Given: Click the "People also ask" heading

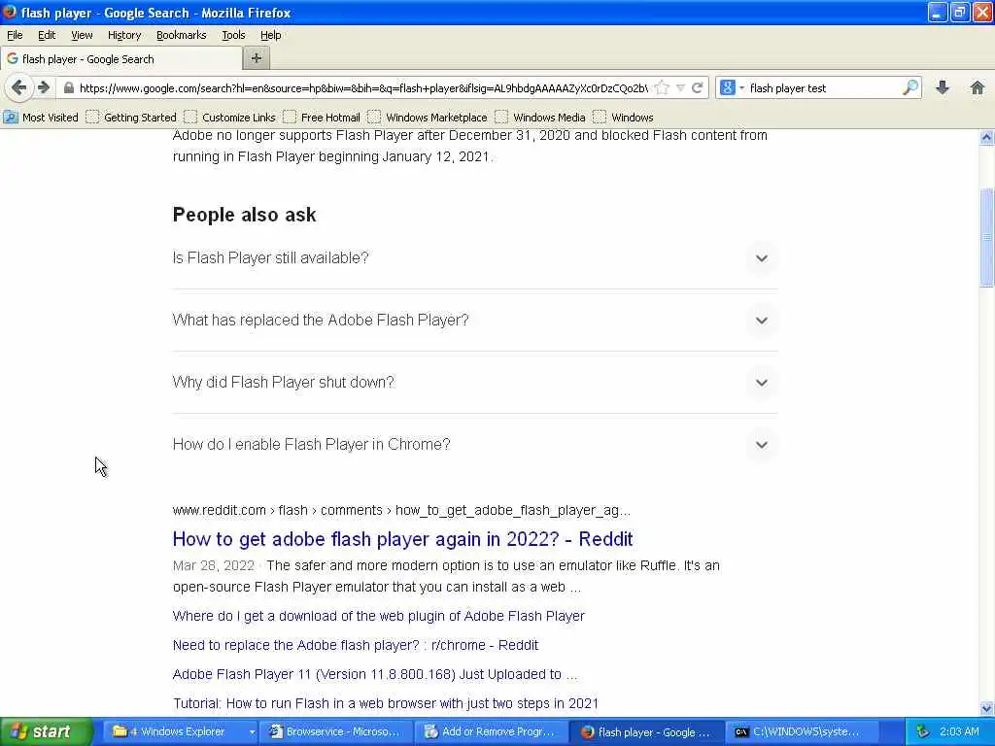Looking at the screenshot, I should (244, 215).
